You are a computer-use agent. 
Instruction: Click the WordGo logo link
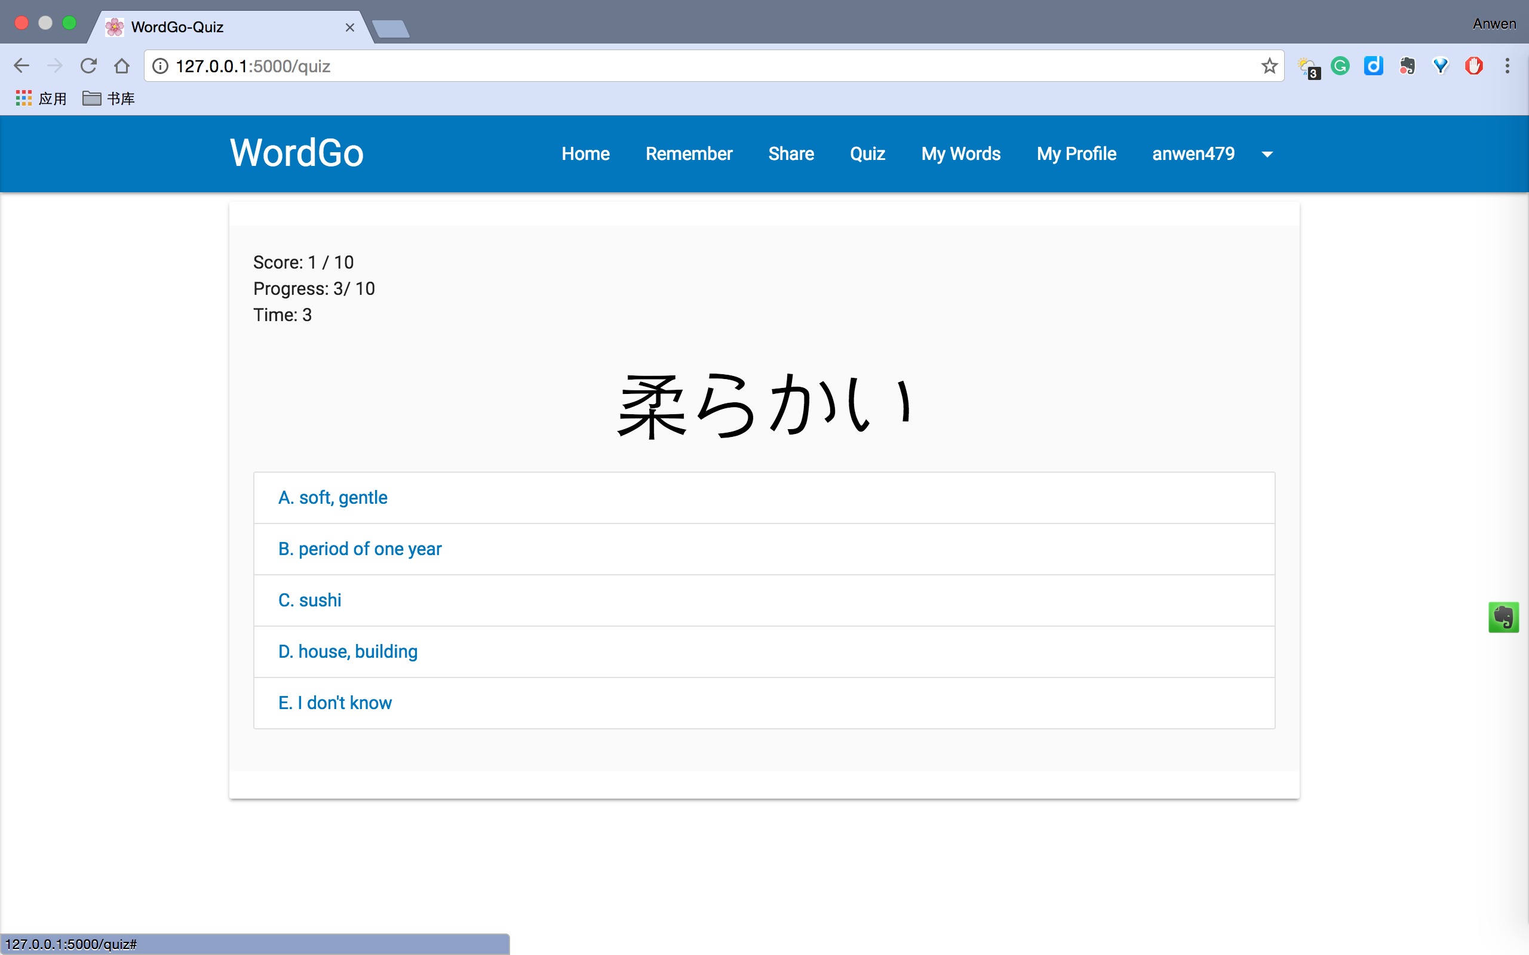coord(296,153)
